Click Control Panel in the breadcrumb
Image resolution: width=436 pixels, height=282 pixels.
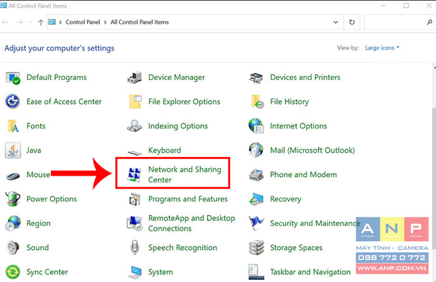(x=83, y=22)
